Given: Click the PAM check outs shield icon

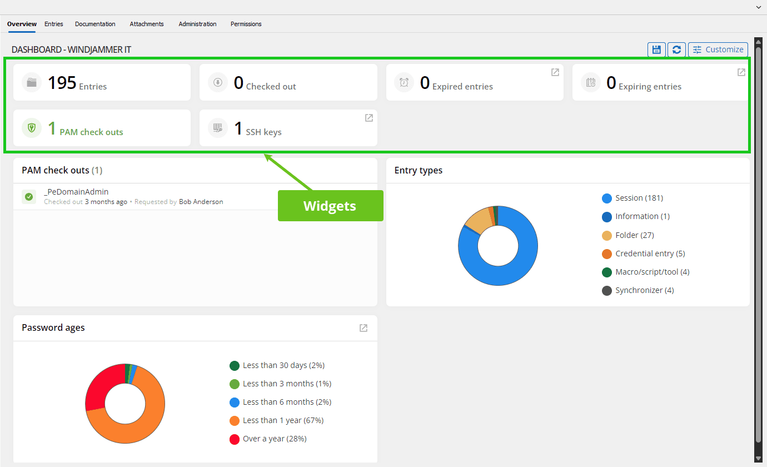Looking at the screenshot, I should click(x=32, y=128).
